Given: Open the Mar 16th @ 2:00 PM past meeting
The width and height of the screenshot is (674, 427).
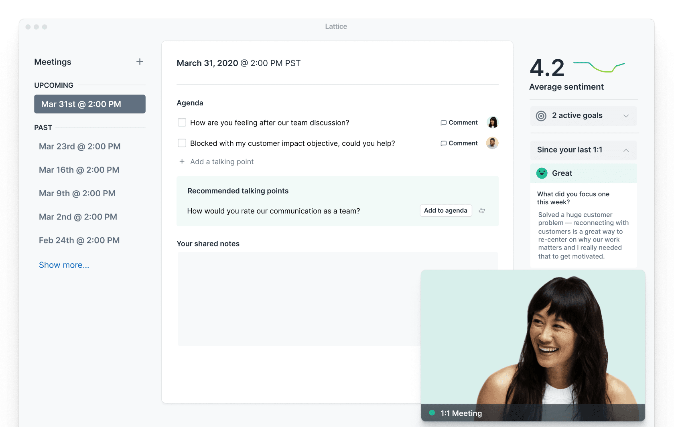Looking at the screenshot, I should pos(79,170).
